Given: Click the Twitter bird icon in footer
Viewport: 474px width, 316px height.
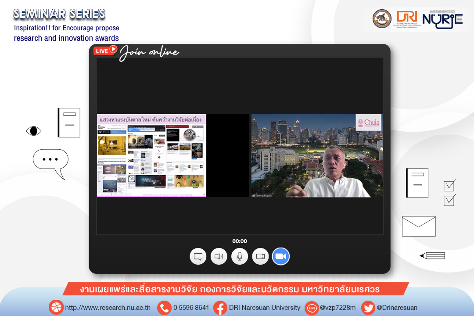Looking at the screenshot, I should click(368, 308).
